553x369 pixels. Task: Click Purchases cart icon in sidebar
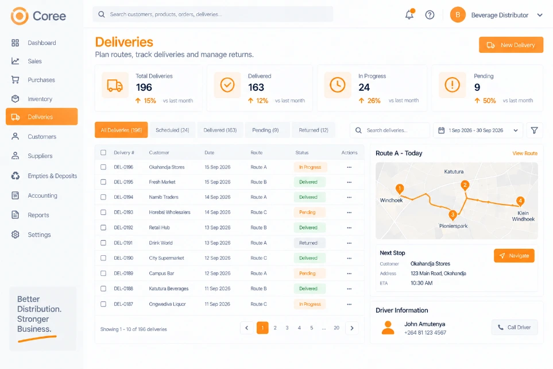[x=15, y=80]
